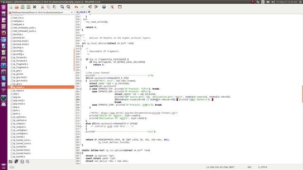
Task: Collapse the switch block at line 262
Action: click(81, 89)
